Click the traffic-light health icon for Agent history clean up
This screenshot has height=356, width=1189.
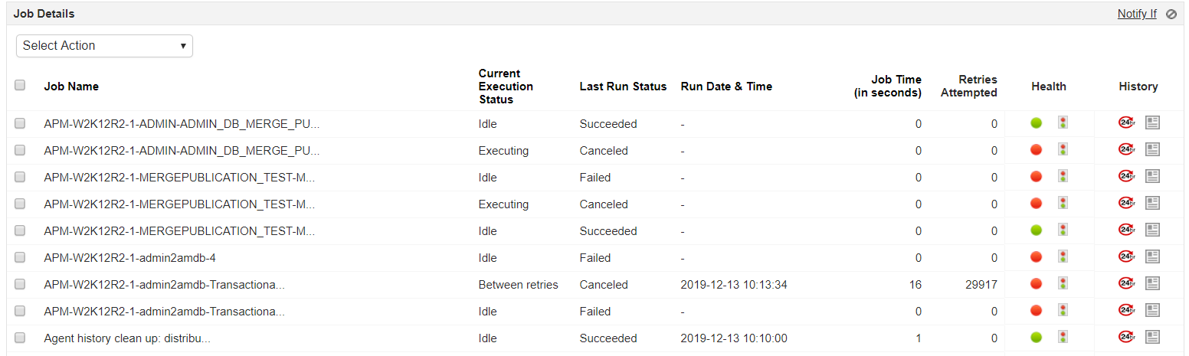(1063, 337)
